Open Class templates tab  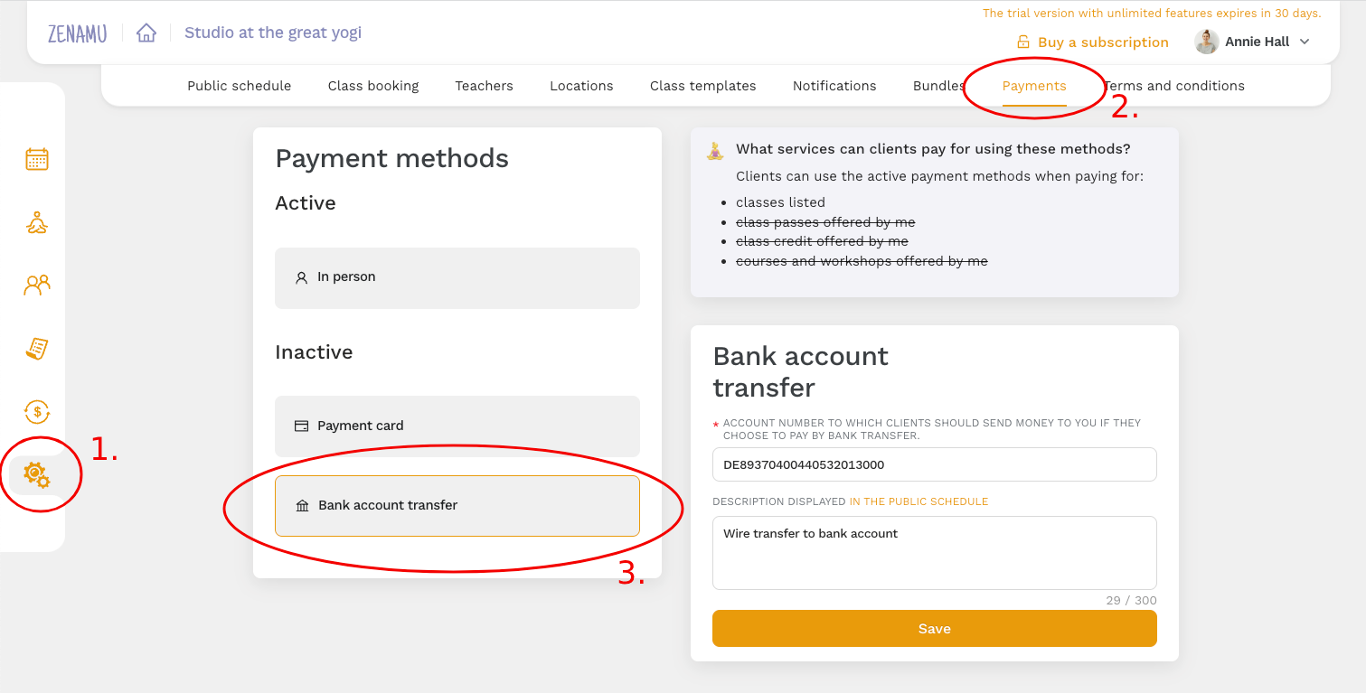coord(703,86)
